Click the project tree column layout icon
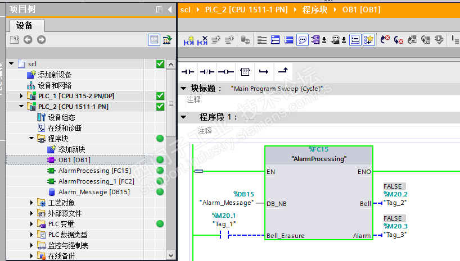This screenshot has width=460, height=261. coord(159,10)
